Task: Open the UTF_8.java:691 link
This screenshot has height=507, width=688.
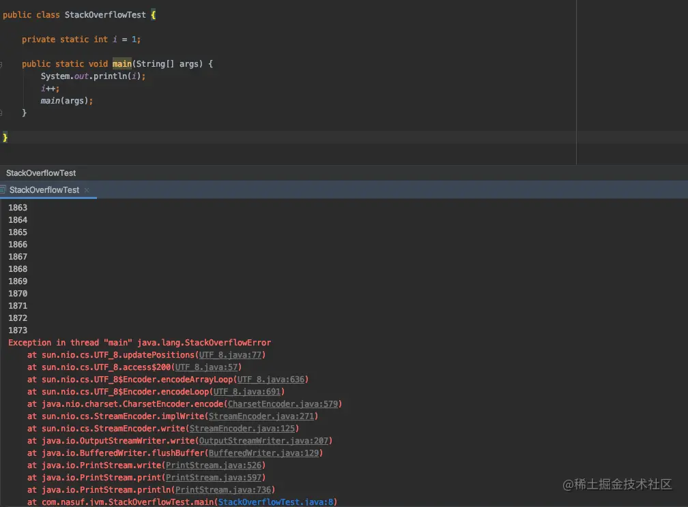Action: [x=247, y=392]
